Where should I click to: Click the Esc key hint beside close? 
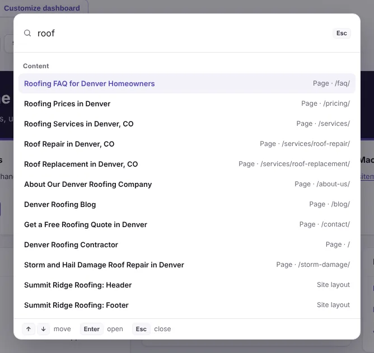(x=141, y=329)
